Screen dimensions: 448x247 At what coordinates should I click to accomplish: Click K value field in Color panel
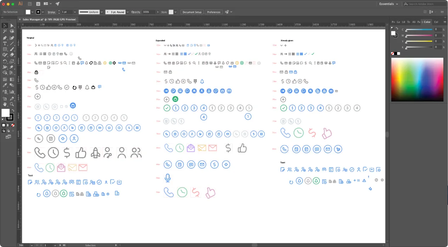tap(438, 47)
